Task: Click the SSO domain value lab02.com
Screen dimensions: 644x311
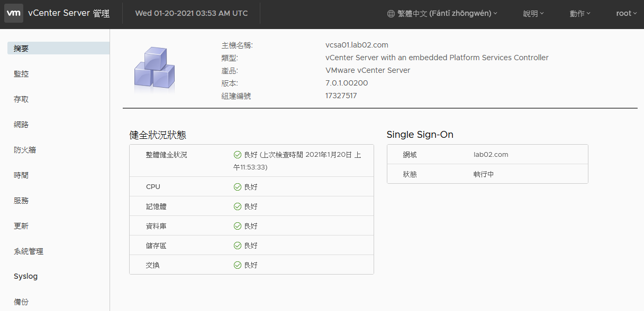Action: pyautogui.click(x=491, y=155)
